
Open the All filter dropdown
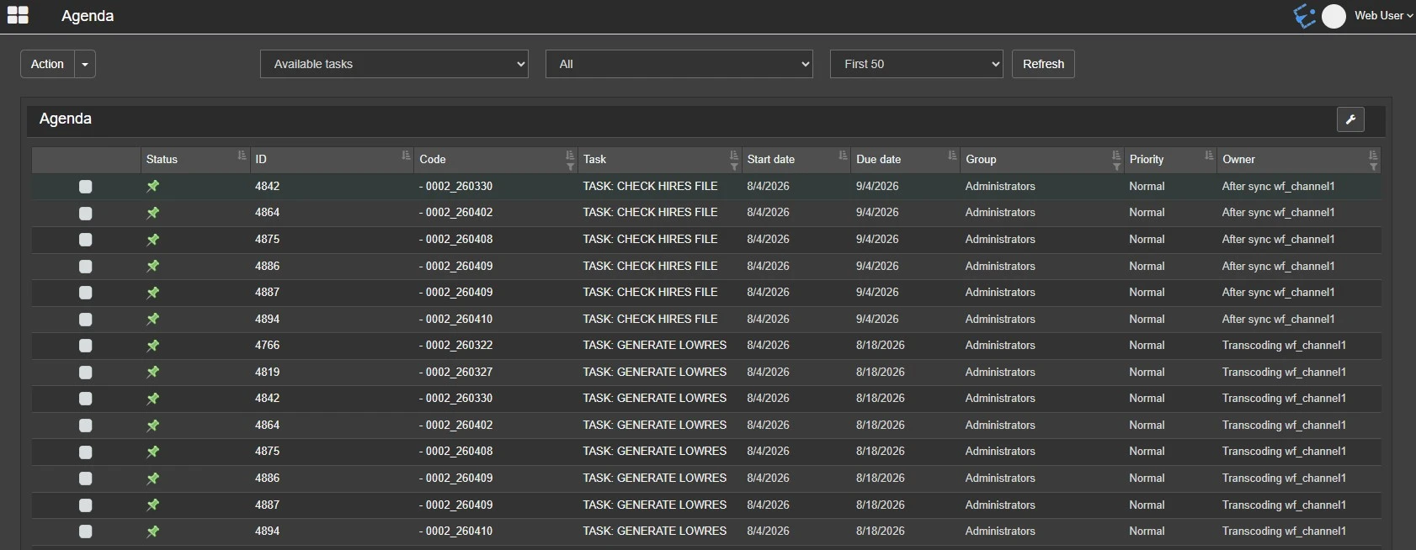679,64
